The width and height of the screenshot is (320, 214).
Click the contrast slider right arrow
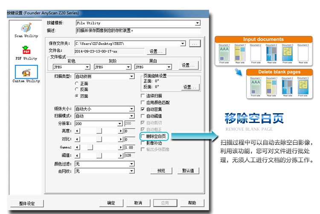click(x=121, y=139)
